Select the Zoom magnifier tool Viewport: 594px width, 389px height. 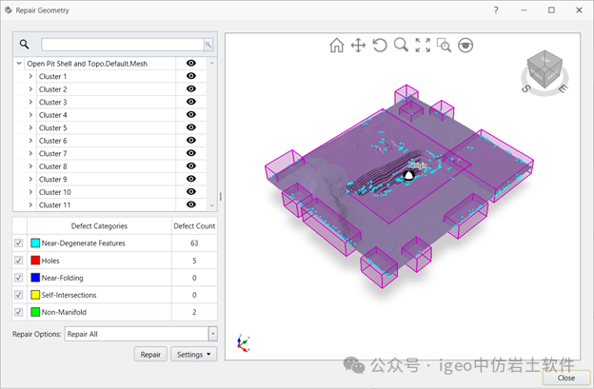coord(401,46)
